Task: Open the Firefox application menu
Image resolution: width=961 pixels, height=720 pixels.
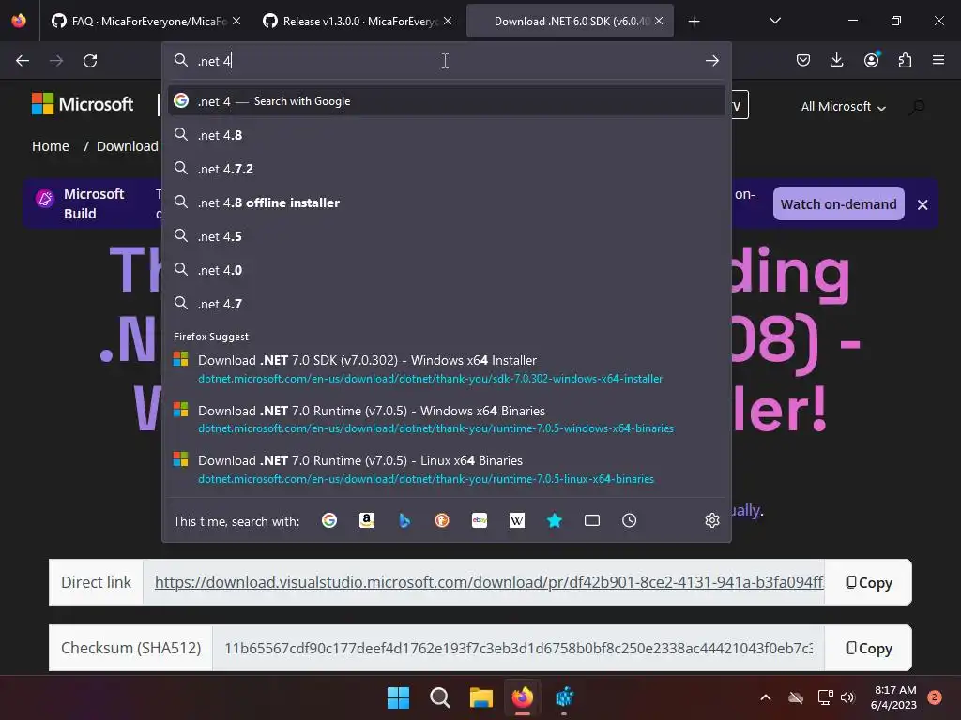Action: (x=938, y=60)
